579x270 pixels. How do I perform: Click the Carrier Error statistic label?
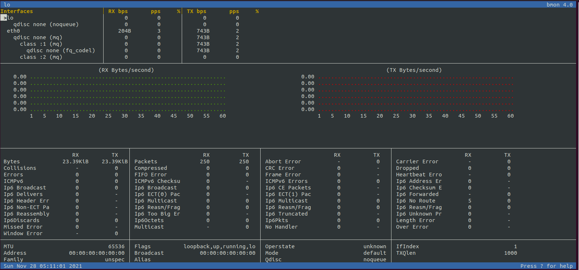click(x=417, y=161)
